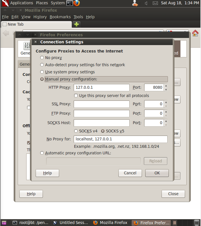Viewport: 201px width, 226px height.
Task: Click the show desktop icon in bottom-left corner
Action: [x=4, y=223]
